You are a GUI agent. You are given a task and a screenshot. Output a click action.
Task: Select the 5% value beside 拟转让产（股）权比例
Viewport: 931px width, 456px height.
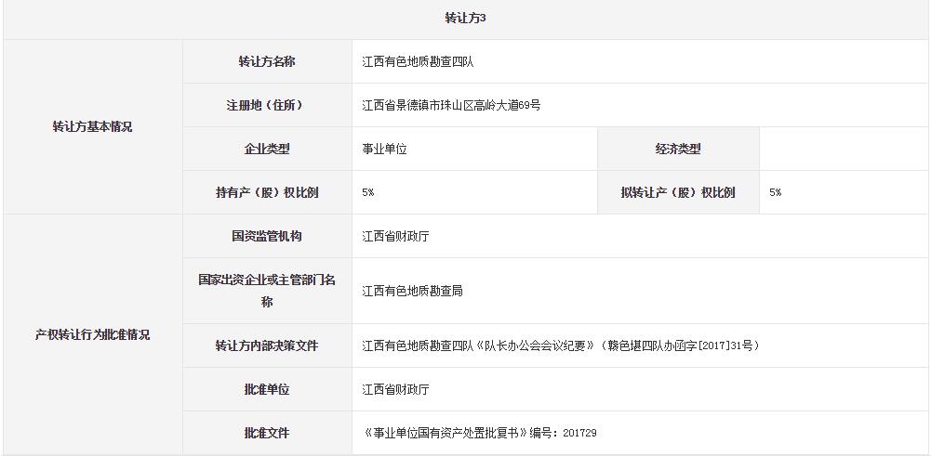(775, 193)
